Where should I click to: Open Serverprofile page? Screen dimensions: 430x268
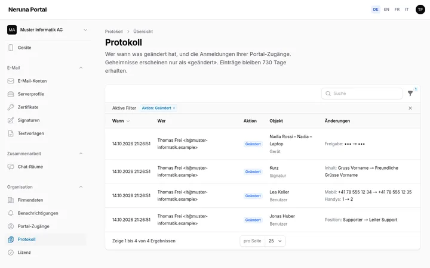point(46,94)
